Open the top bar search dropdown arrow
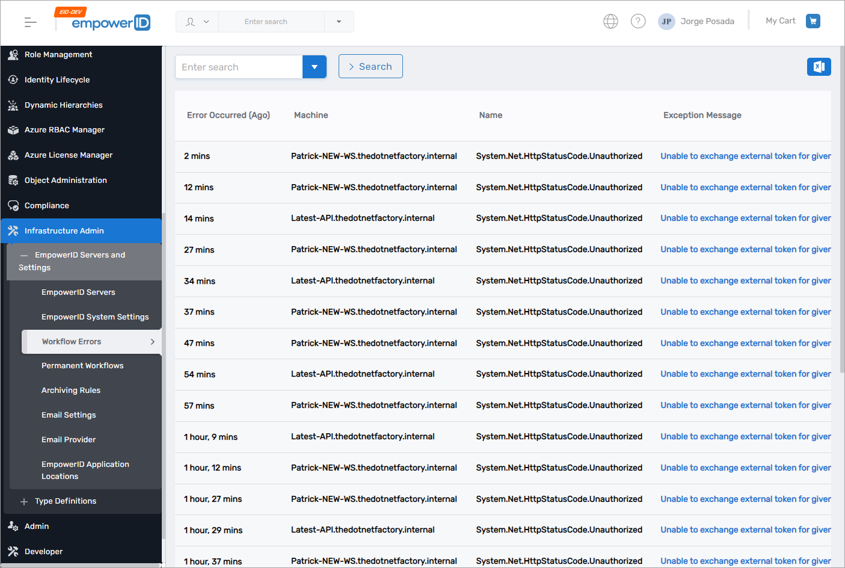Viewport: 845px width, 568px height. 339,21
